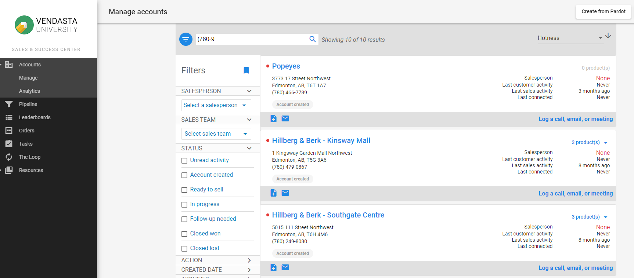Expand 3 product(s) for Kinsway Mall
634x278 pixels.
(x=590, y=142)
